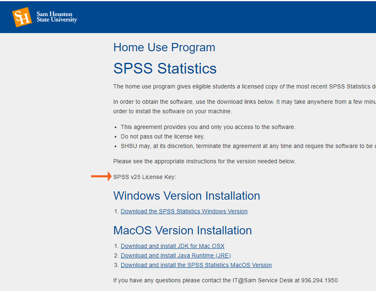Click the Windows Version Installation heading
376x291 pixels.
pyautogui.click(x=187, y=196)
